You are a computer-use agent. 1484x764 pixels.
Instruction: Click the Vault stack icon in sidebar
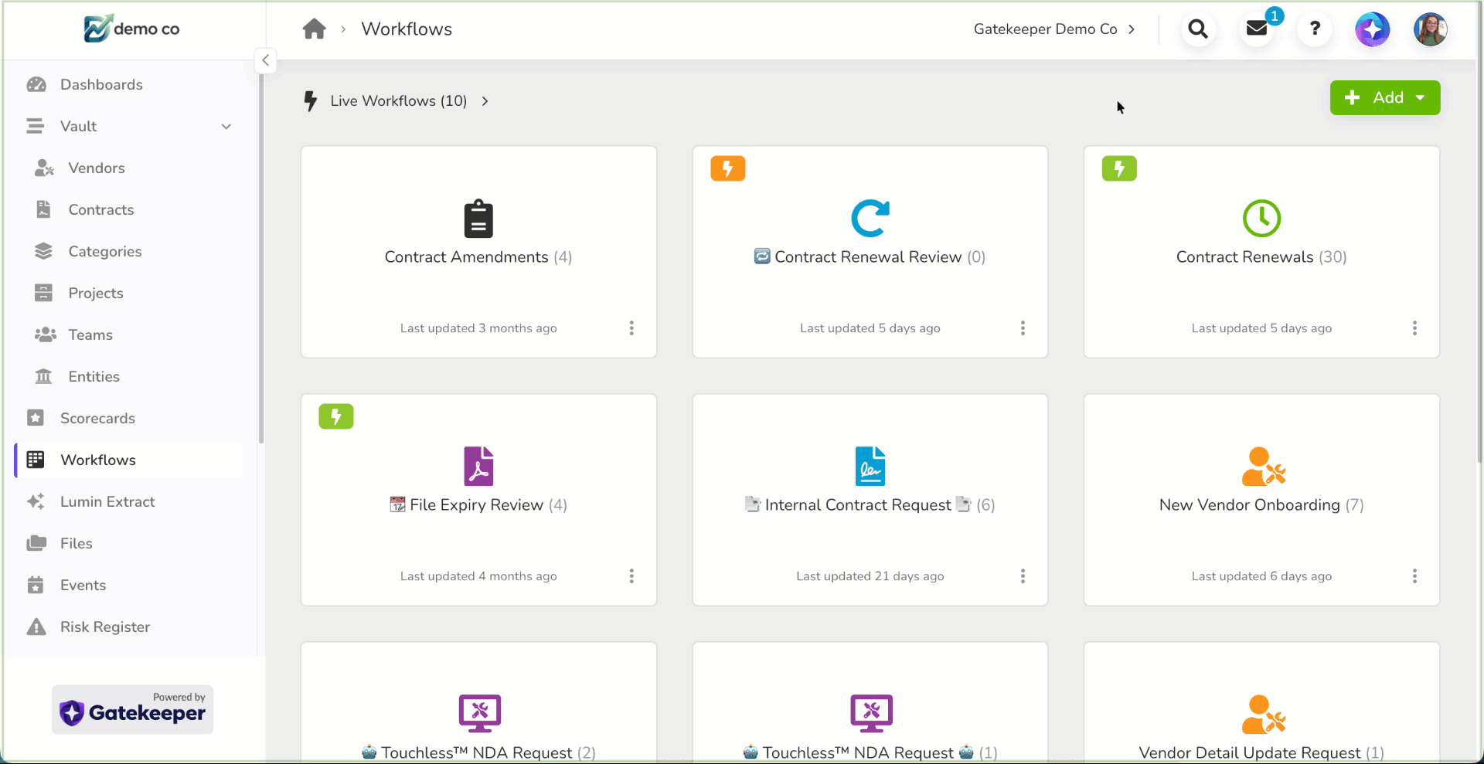[35, 127]
